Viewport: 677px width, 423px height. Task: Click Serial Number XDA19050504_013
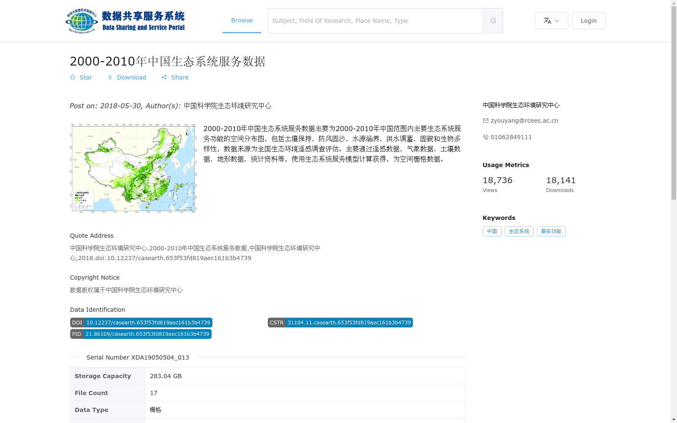click(x=138, y=357)
